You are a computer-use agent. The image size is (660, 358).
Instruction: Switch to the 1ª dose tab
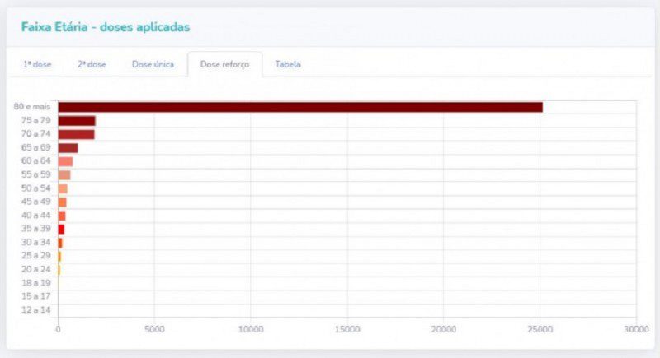click(37, 64)
